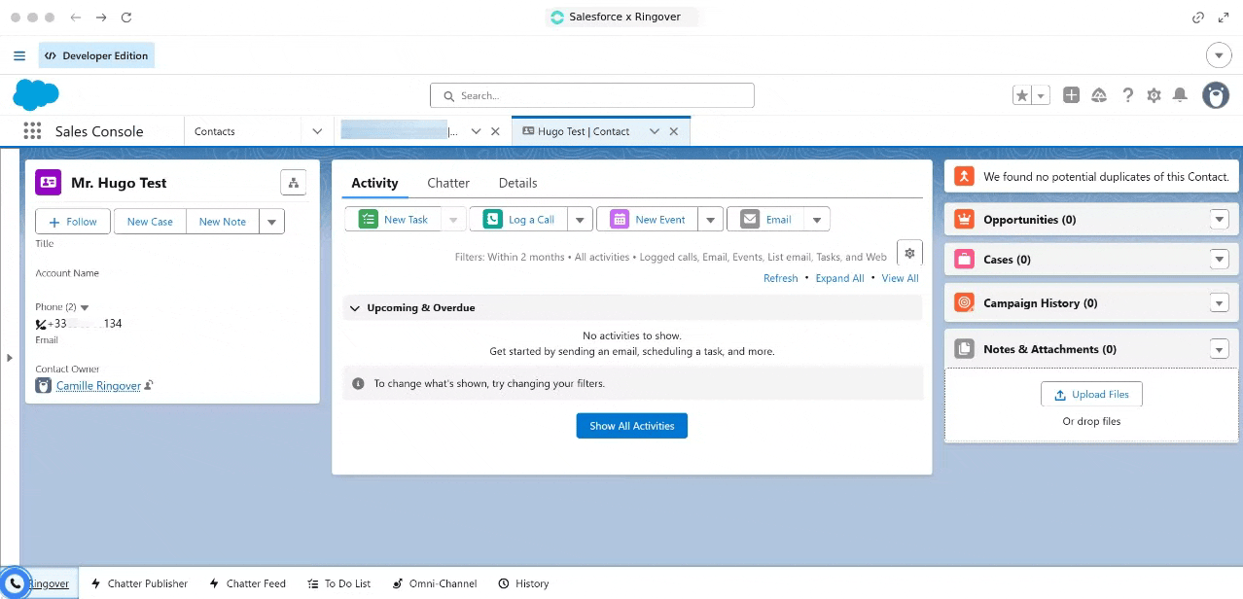Open Chatter Feed utility

click(248, 583)
